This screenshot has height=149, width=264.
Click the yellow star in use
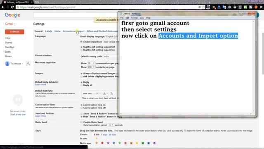[x=97, y=138]
